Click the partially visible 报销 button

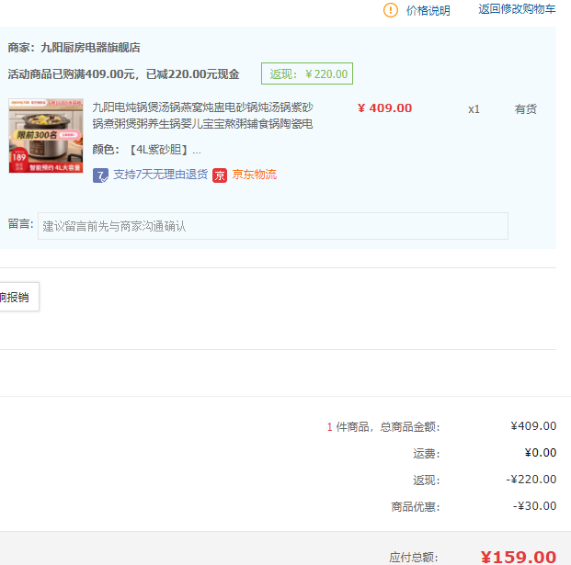pyautogui.click(x=17, y=297)
